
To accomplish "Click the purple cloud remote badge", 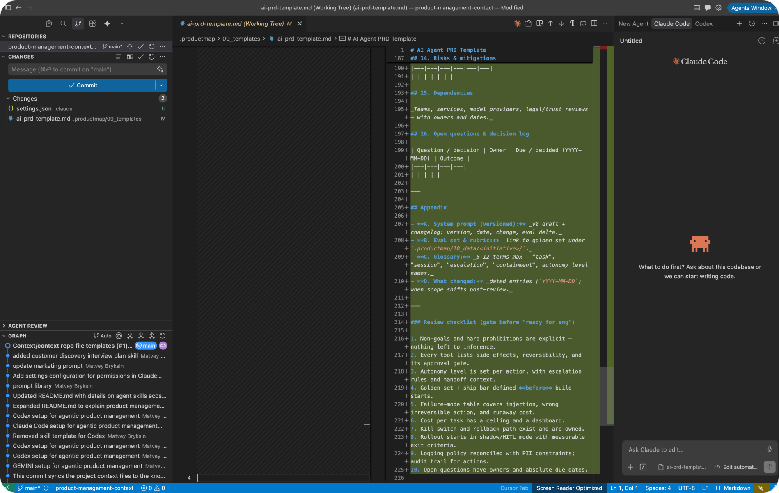I will [x=163, y=346].
